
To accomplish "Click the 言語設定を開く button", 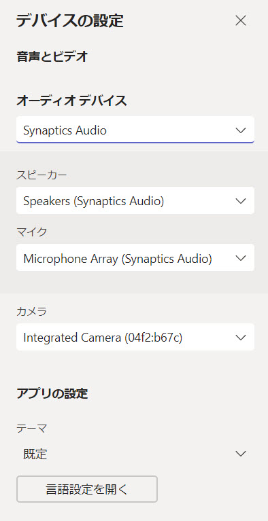I will click(87, 489).
